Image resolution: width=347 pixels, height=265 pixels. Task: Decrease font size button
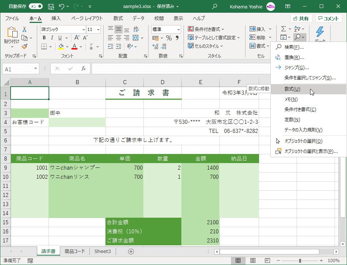(x=85, y=38)
